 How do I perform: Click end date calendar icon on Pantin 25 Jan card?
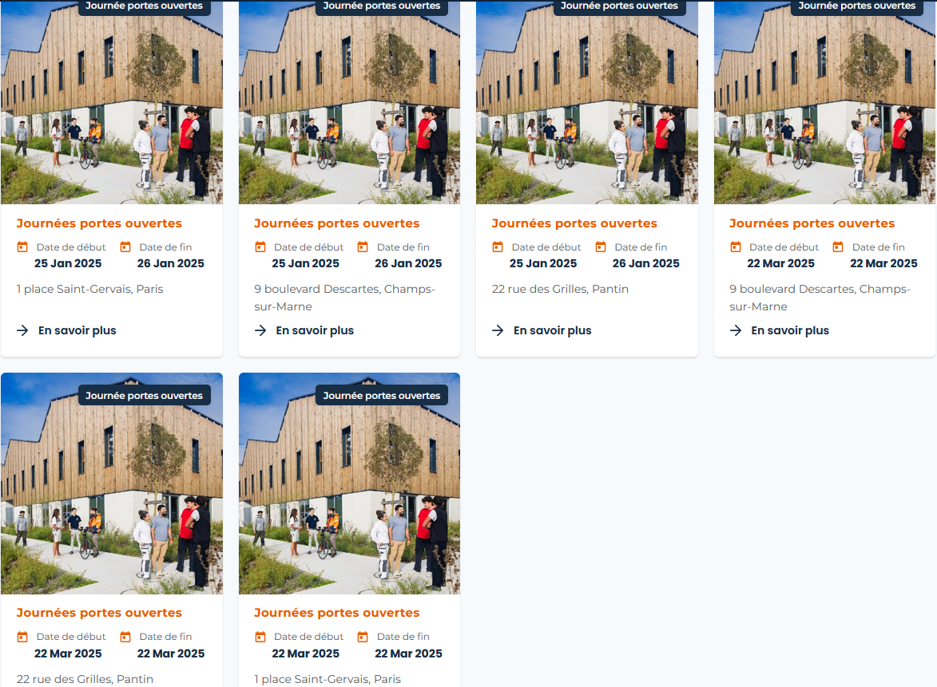point(601,247)
